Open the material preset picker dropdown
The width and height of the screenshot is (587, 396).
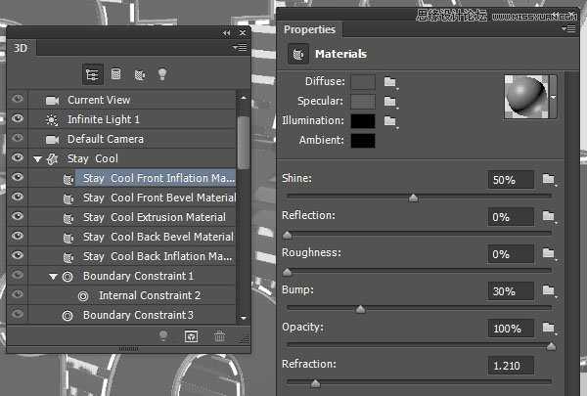[x=553, y=97]
